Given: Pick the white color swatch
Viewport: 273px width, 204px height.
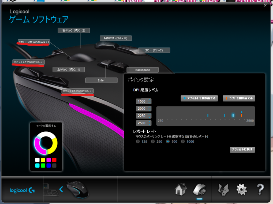Looking at the screenshot, I should pos(37,160).
